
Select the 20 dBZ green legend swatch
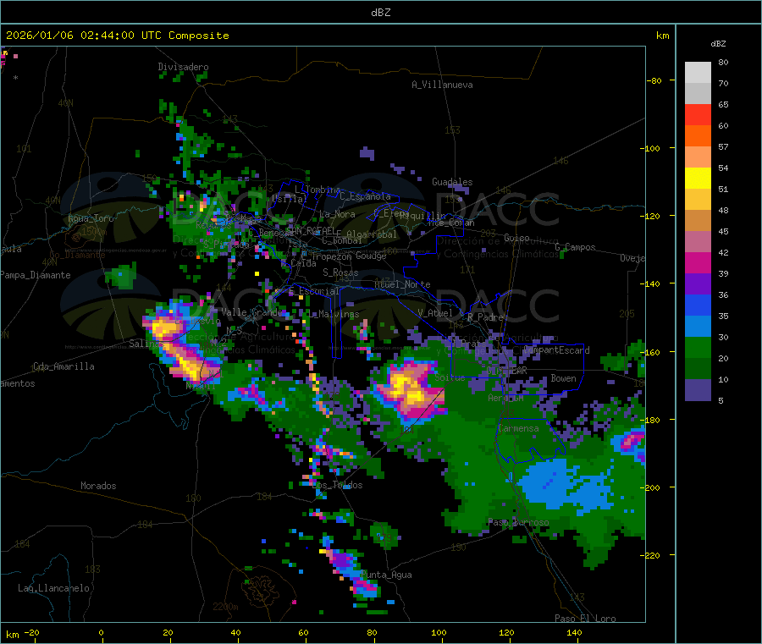698,347
